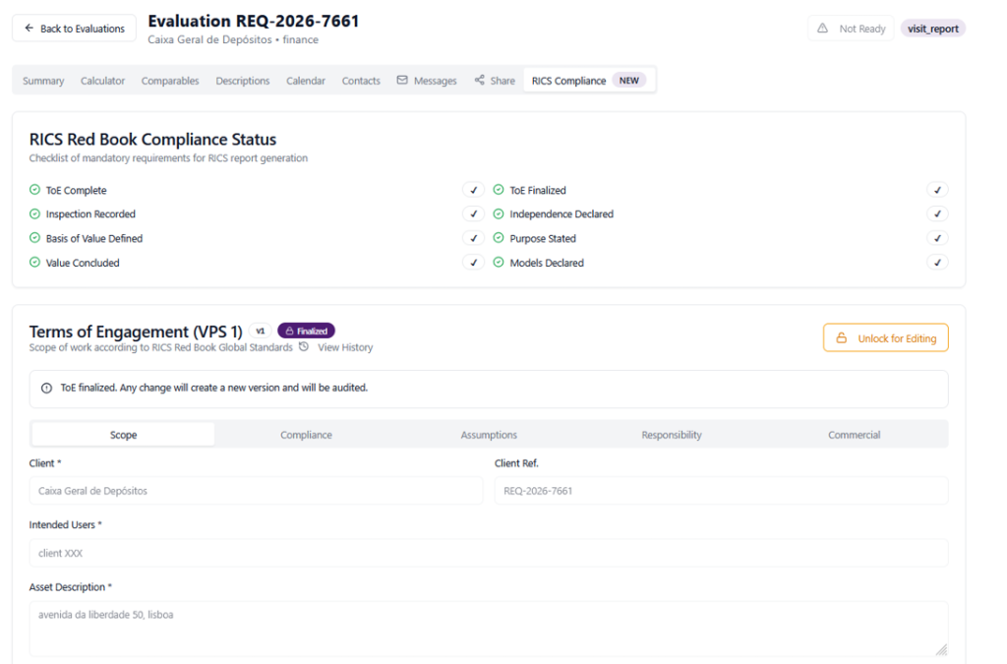The width and height of the screenshot is (1007, 664).
Task: Click the Messages envelope icon
Action: [x=402, y=81]
